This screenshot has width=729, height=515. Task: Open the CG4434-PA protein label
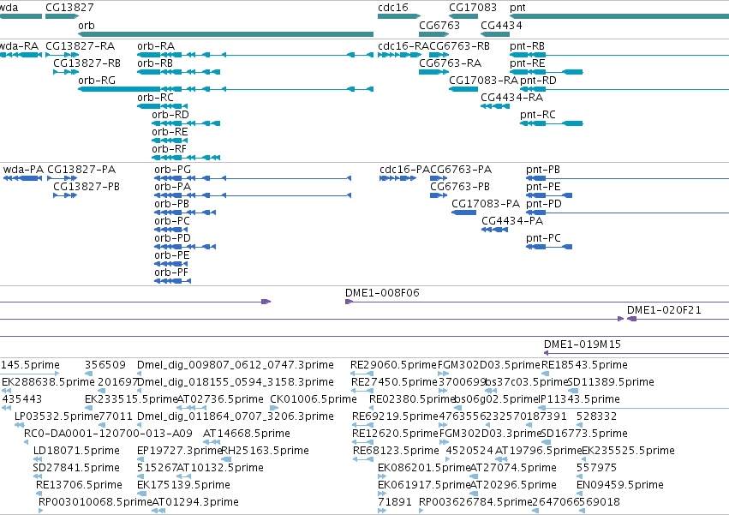point(512,221)
